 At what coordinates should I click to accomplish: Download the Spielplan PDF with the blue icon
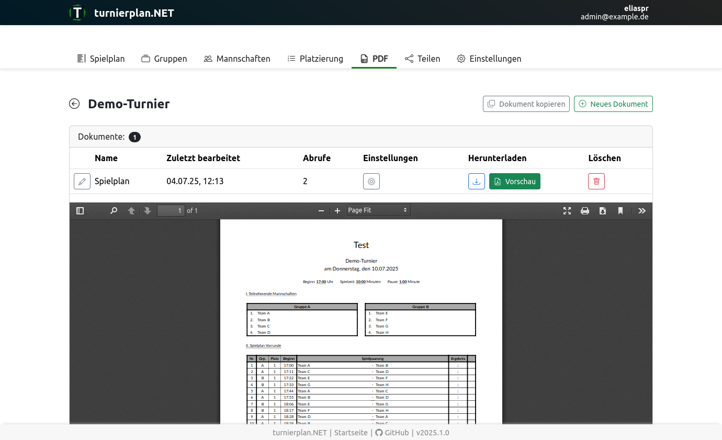coord(477,182)
